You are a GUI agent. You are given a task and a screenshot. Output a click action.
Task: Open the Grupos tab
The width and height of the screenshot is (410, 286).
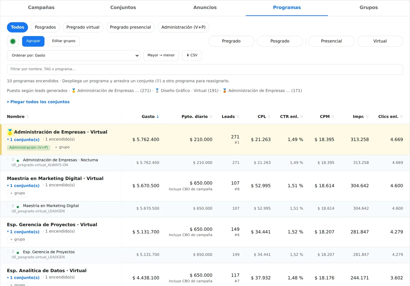pos(368,8)
